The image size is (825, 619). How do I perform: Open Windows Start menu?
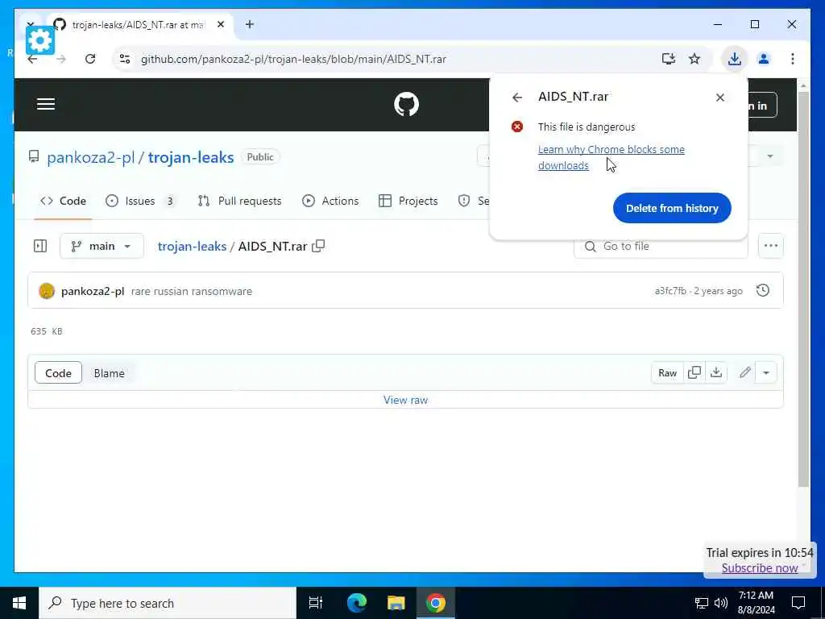pos(19,603)
